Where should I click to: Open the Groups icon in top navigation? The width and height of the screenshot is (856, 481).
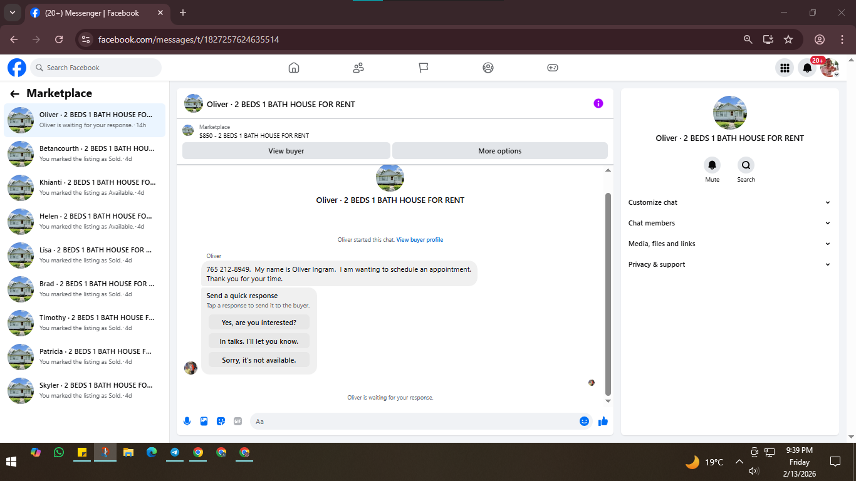[x=488, y=68]
